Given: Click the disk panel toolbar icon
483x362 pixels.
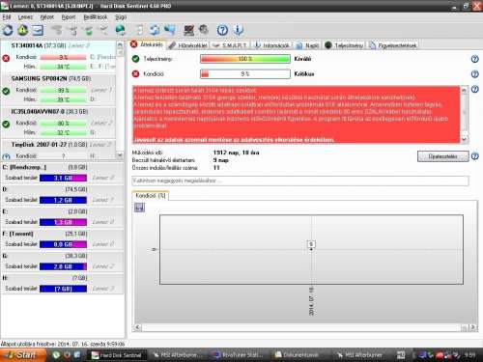Looking at the screenshot, I should pos(38,30).
